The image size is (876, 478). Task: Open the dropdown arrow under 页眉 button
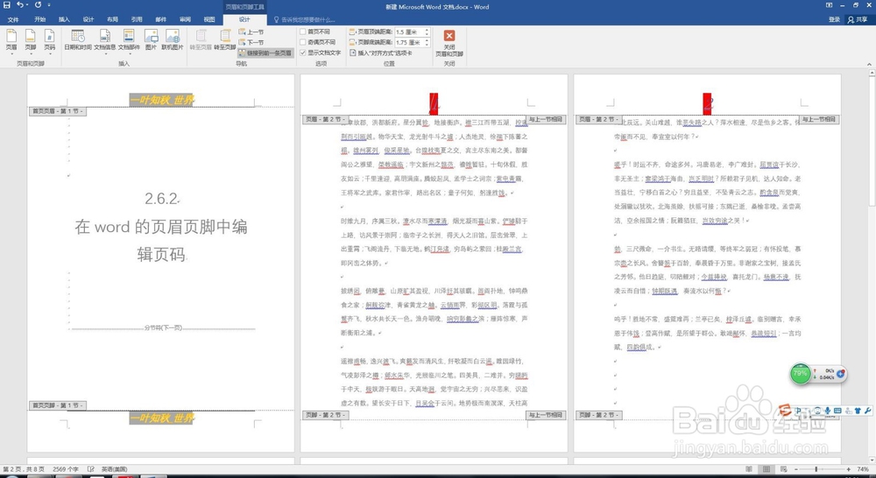(11, 53)
